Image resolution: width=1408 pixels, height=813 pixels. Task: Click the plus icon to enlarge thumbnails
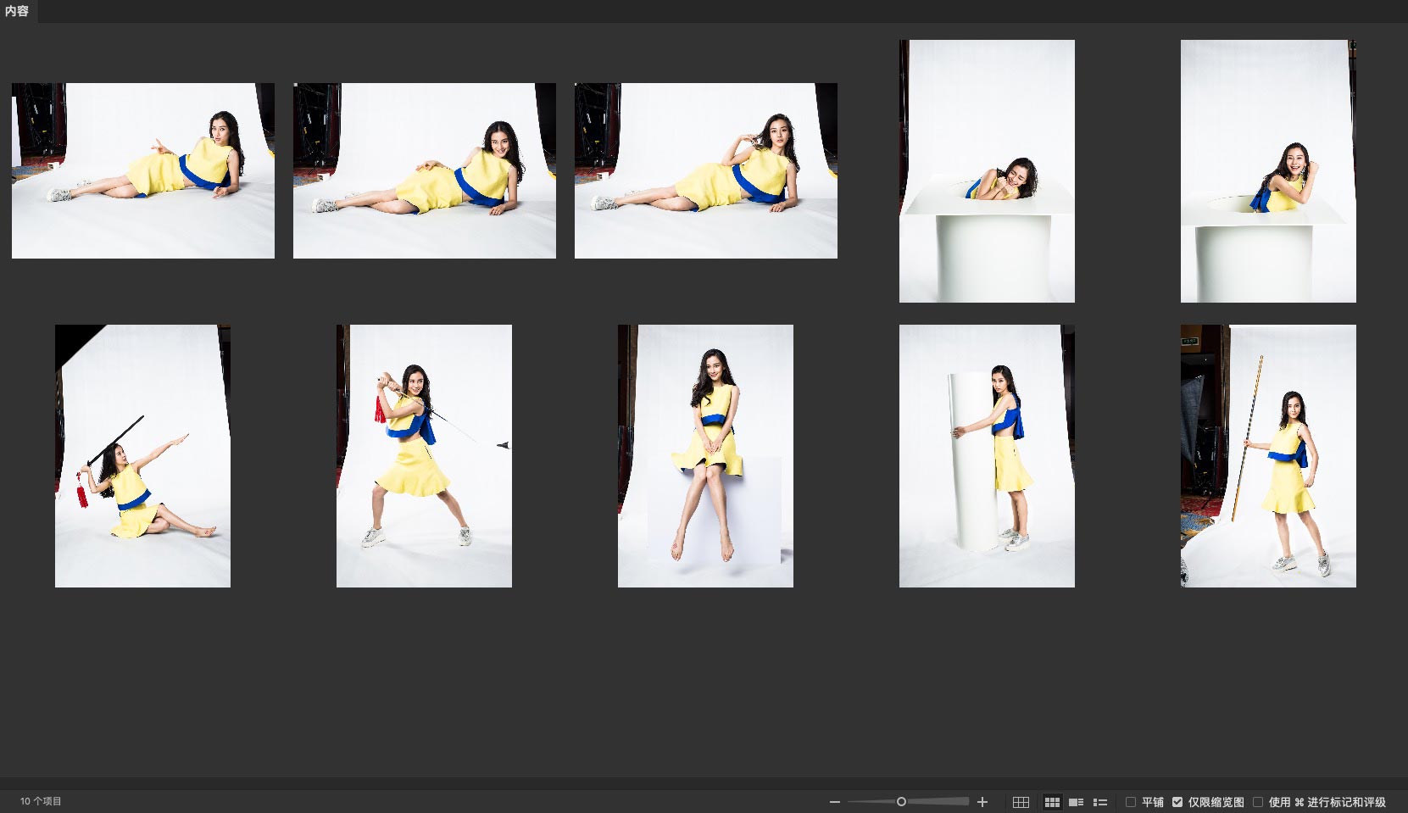tap(982, 802)
